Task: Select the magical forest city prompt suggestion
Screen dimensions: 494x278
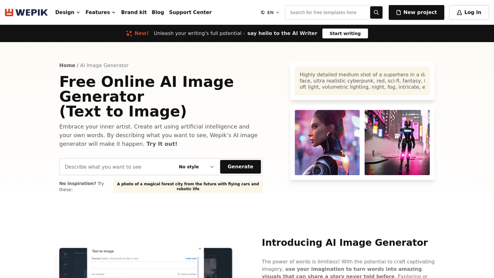Action: click(188, 186)
